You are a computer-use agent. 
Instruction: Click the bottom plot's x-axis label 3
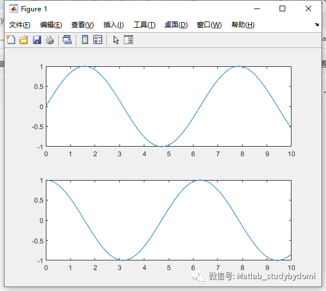[x=119, y=268]
